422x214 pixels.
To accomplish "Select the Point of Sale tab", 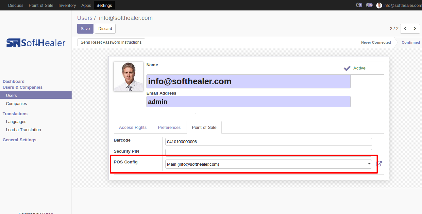I will point(204,128).
